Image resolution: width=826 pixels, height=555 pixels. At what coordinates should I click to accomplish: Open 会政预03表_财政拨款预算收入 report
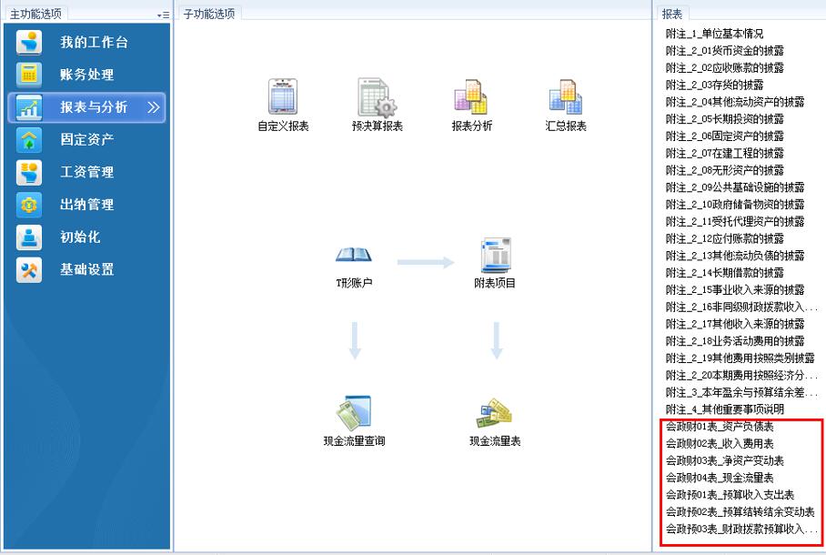741,529
